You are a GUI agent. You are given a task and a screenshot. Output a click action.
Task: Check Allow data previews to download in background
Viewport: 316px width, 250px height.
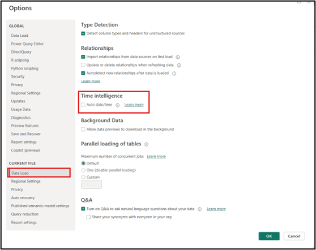83,129
